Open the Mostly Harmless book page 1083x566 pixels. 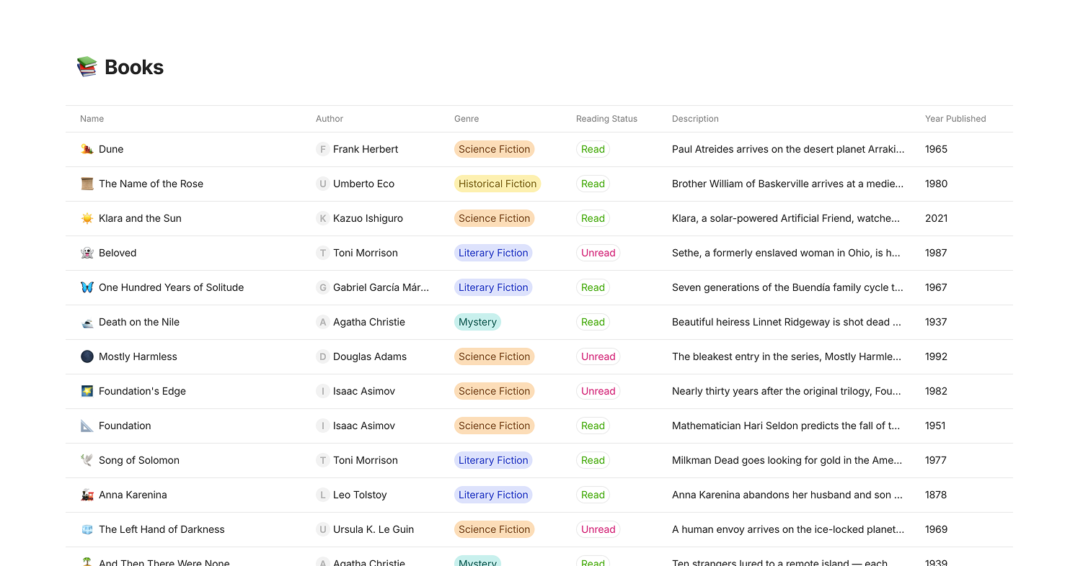pos(138,356)
